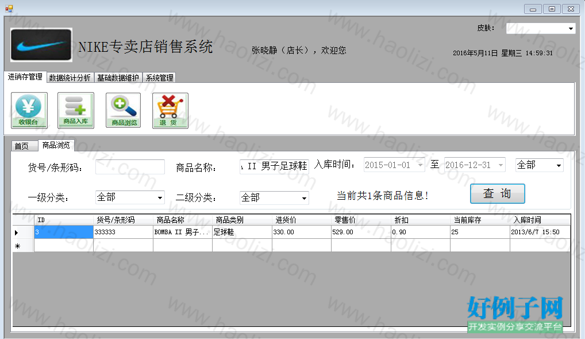Expand the 2016-12-31 end date picker
The width and height of the screenshot is (585, 339).
[501, 165]
